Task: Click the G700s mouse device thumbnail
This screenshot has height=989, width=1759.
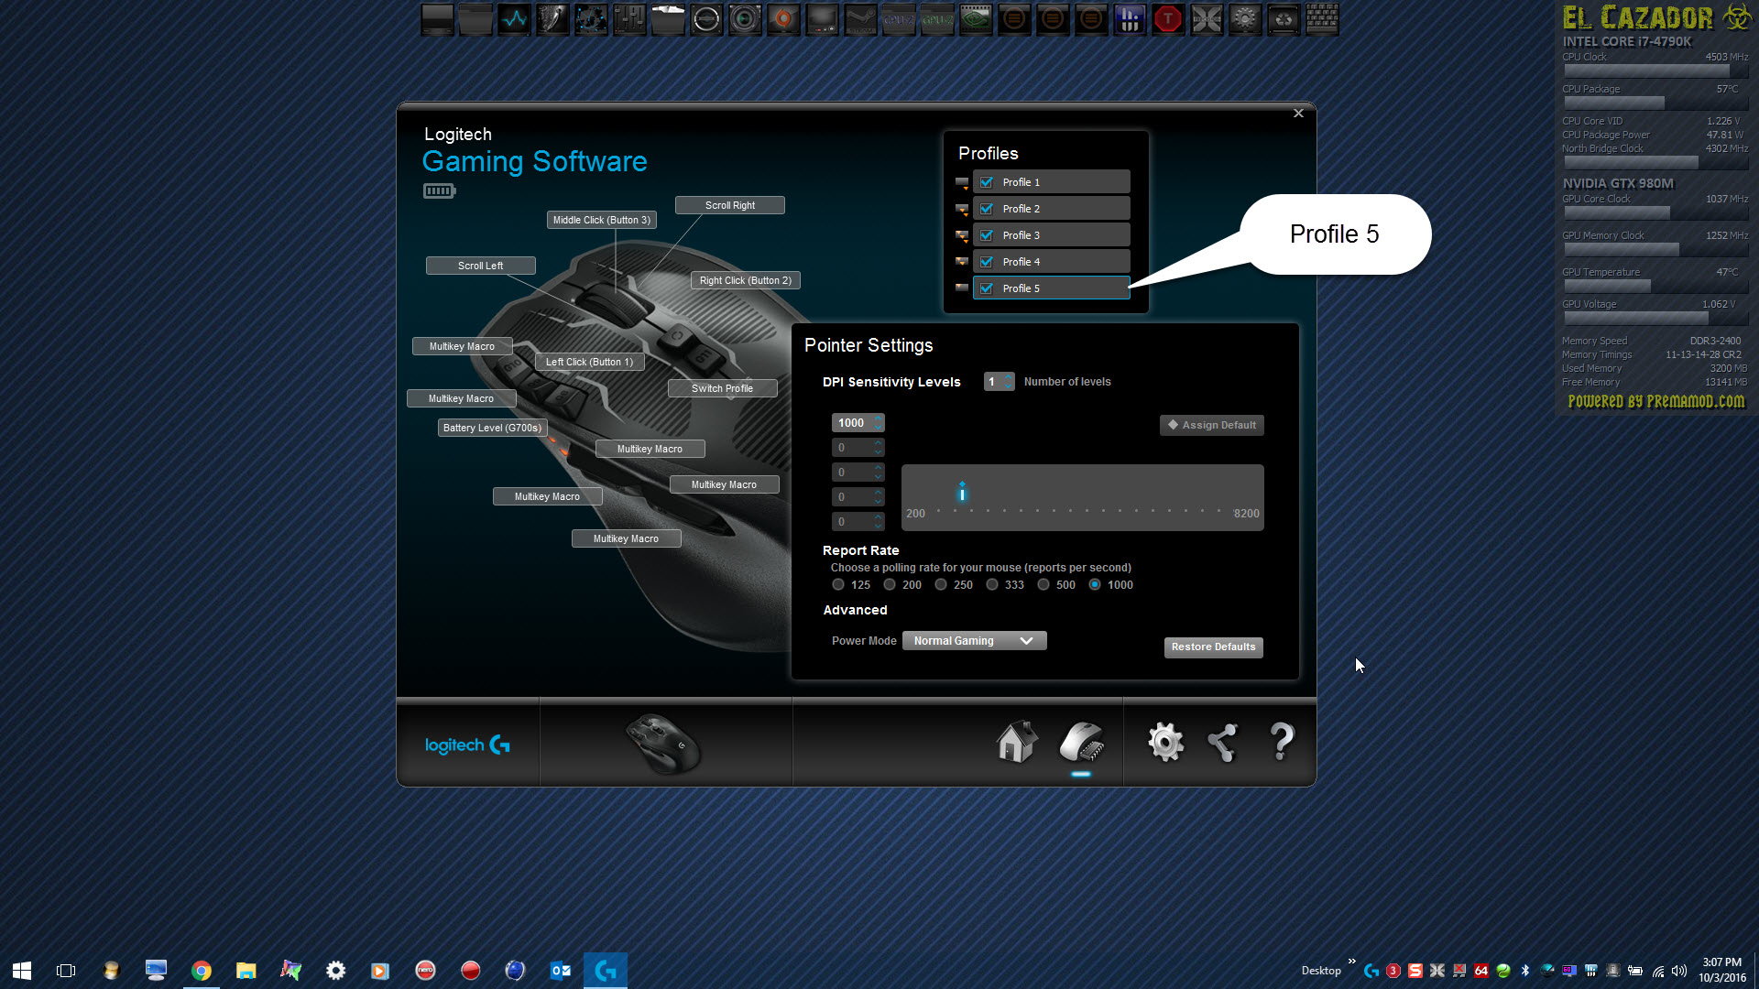Action: click(663, 744)
